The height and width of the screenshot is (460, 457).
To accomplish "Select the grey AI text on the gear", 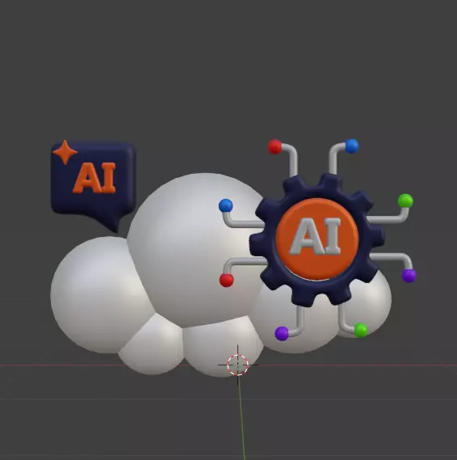I will coord(316,236).
